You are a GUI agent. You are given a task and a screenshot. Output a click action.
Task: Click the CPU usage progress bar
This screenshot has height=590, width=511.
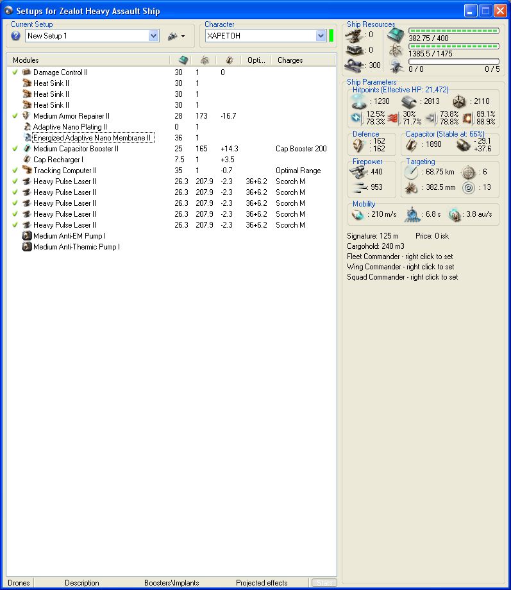point(454,31)
